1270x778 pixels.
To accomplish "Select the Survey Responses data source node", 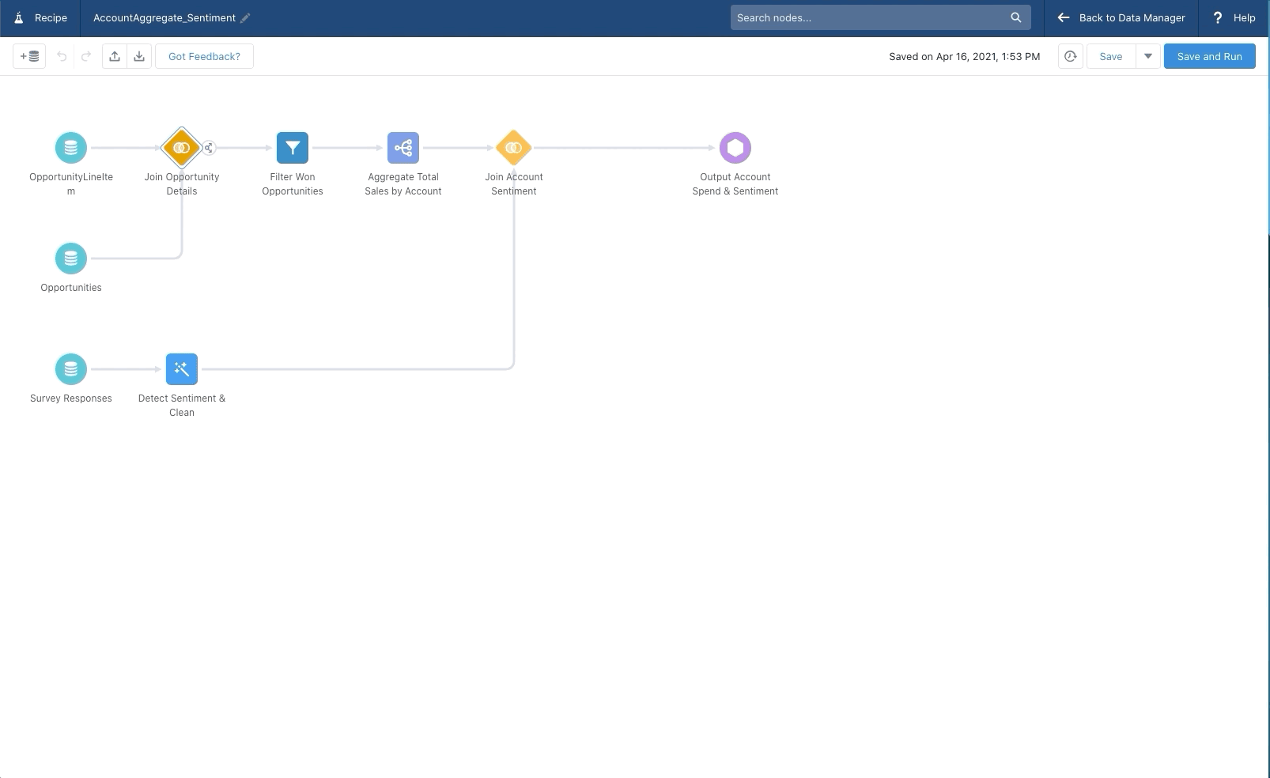I will (x=70, y=368).
